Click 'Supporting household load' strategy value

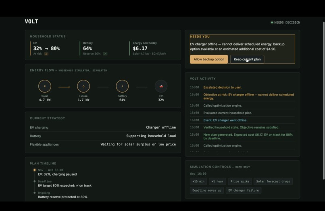click(x=151, y=136)
